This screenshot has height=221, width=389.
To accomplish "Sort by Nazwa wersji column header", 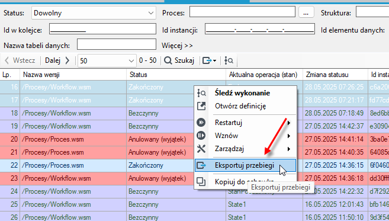I will point(73,75).
